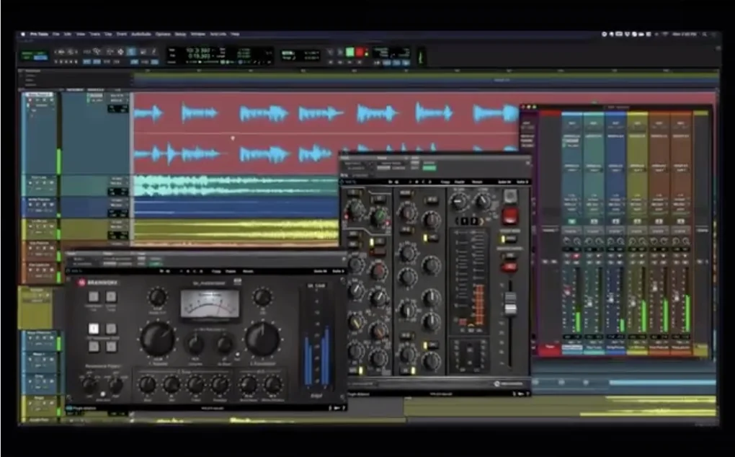Select the blue waveform clip on the red track
The height and width of the screenshot is (457, 735).
click(327, 133)
